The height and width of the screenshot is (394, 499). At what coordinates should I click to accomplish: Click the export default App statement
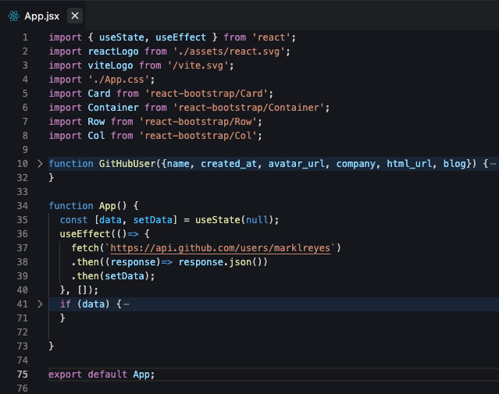[102, 374]
